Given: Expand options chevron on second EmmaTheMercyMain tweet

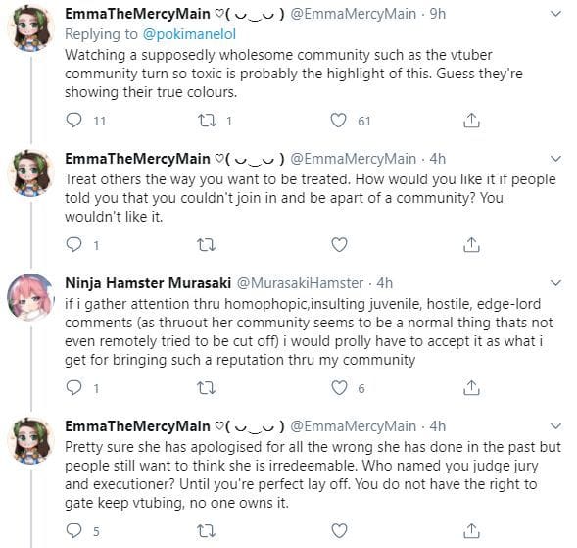Looking at the screenshot, I should click(555, 159).
